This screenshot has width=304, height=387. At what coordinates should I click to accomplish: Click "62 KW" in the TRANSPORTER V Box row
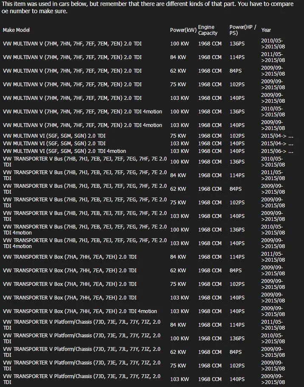tap(178, 271)
